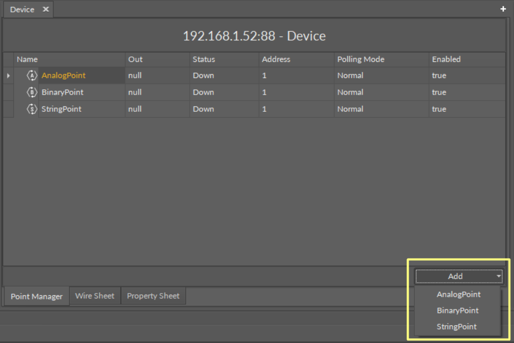This screenshot has width=514, height=343.
Task: Choose StringPoint from the Add menu
Action: 456,326
